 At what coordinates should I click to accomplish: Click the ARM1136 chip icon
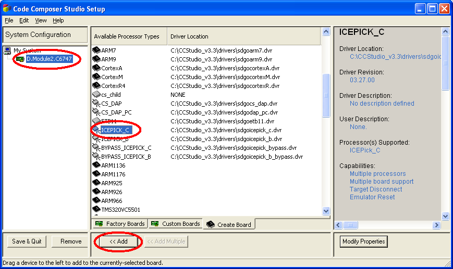click(96, 165)
